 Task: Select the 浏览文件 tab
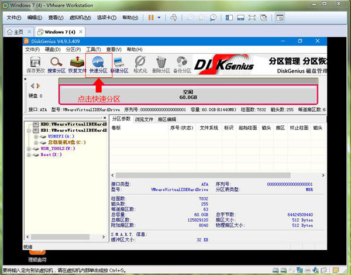click(144, 119)
